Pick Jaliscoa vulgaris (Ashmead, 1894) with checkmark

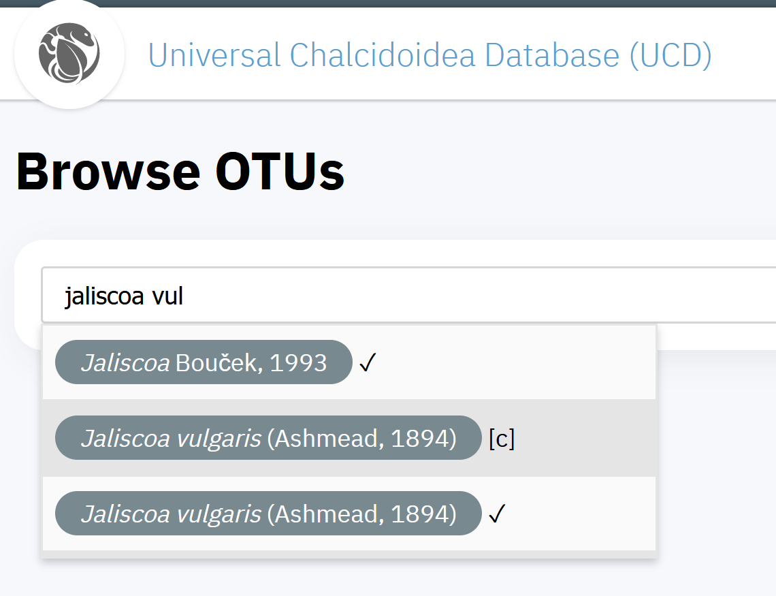click(x=268, y=514)
